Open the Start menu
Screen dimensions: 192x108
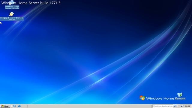[x=5, y=106]
